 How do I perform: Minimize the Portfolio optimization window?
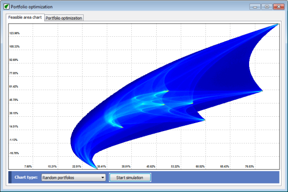pyautogui.click(x=255, y=7)
